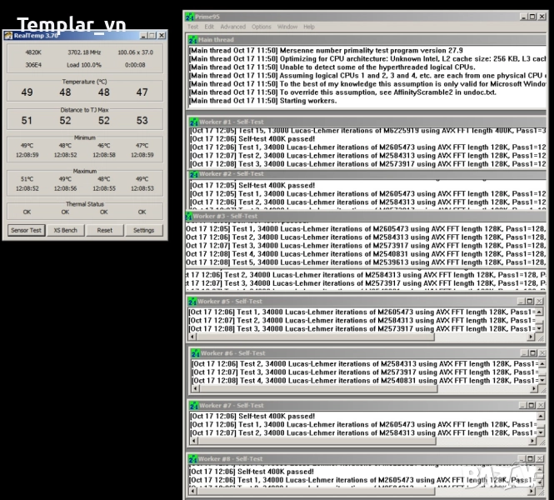Open the Help menu in Prime95
This screenshot has width=554, height=500.
(309, 27)
